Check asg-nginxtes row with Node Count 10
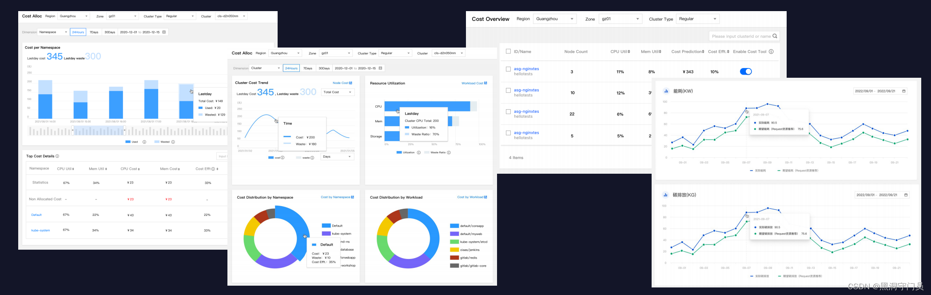Screen dimensions: 931x295 [508, 90]
